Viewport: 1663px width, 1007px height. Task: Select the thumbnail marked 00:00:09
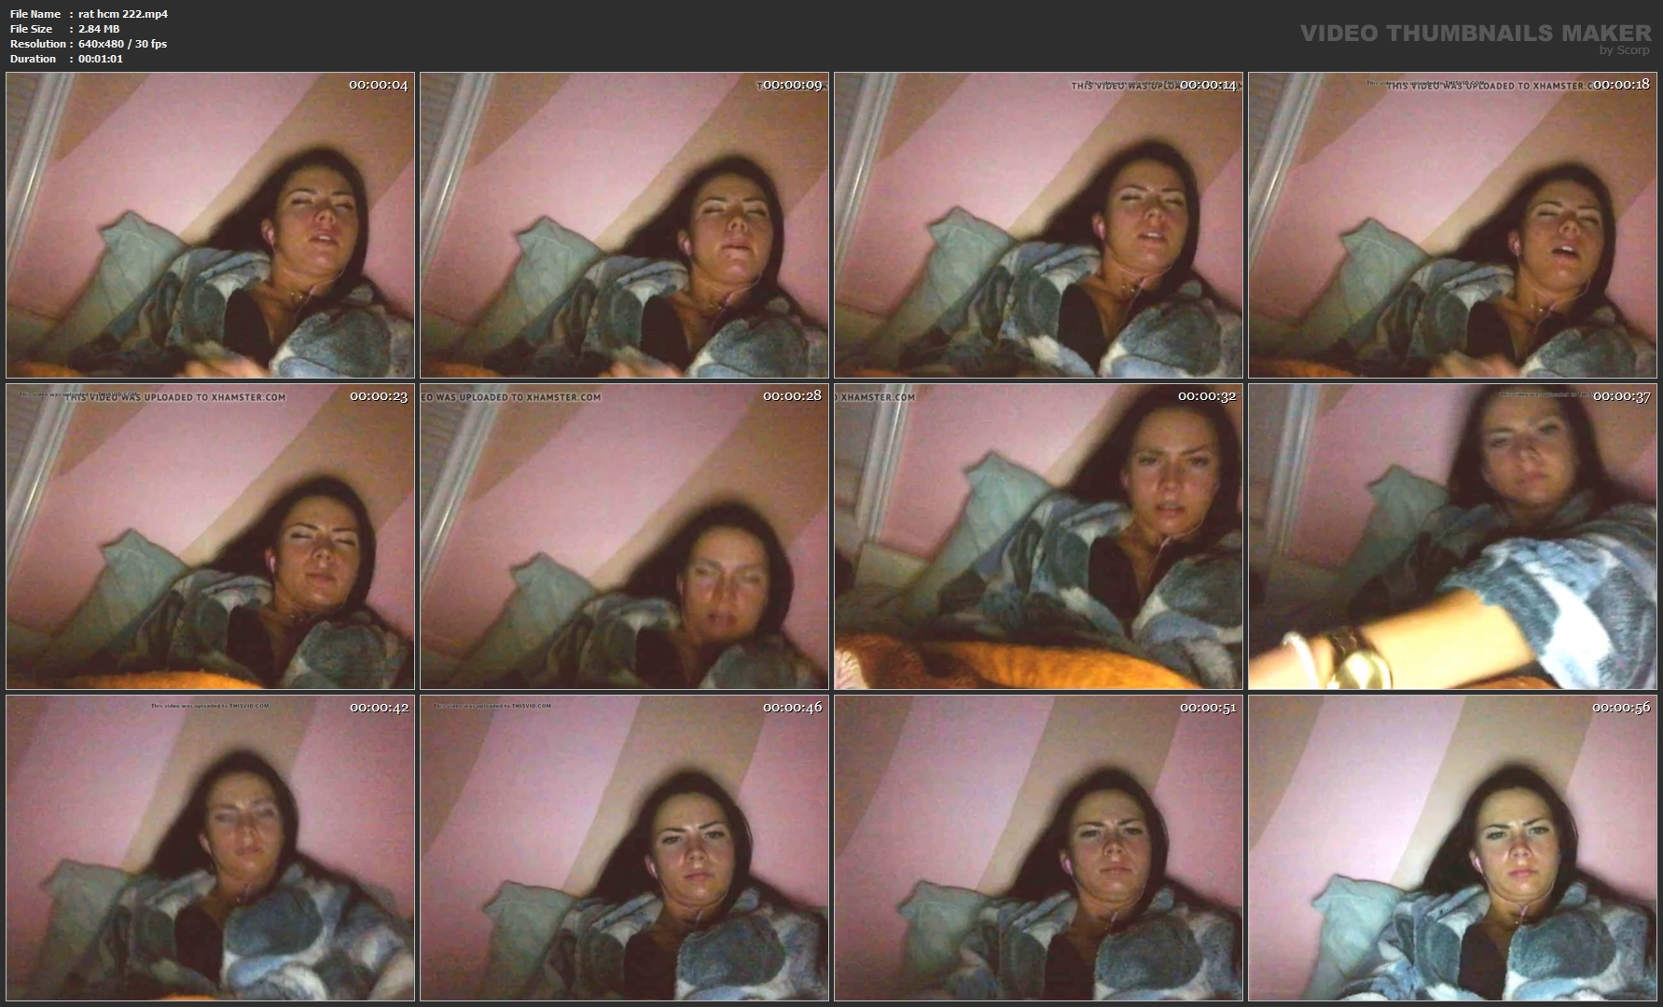point(624,225)
